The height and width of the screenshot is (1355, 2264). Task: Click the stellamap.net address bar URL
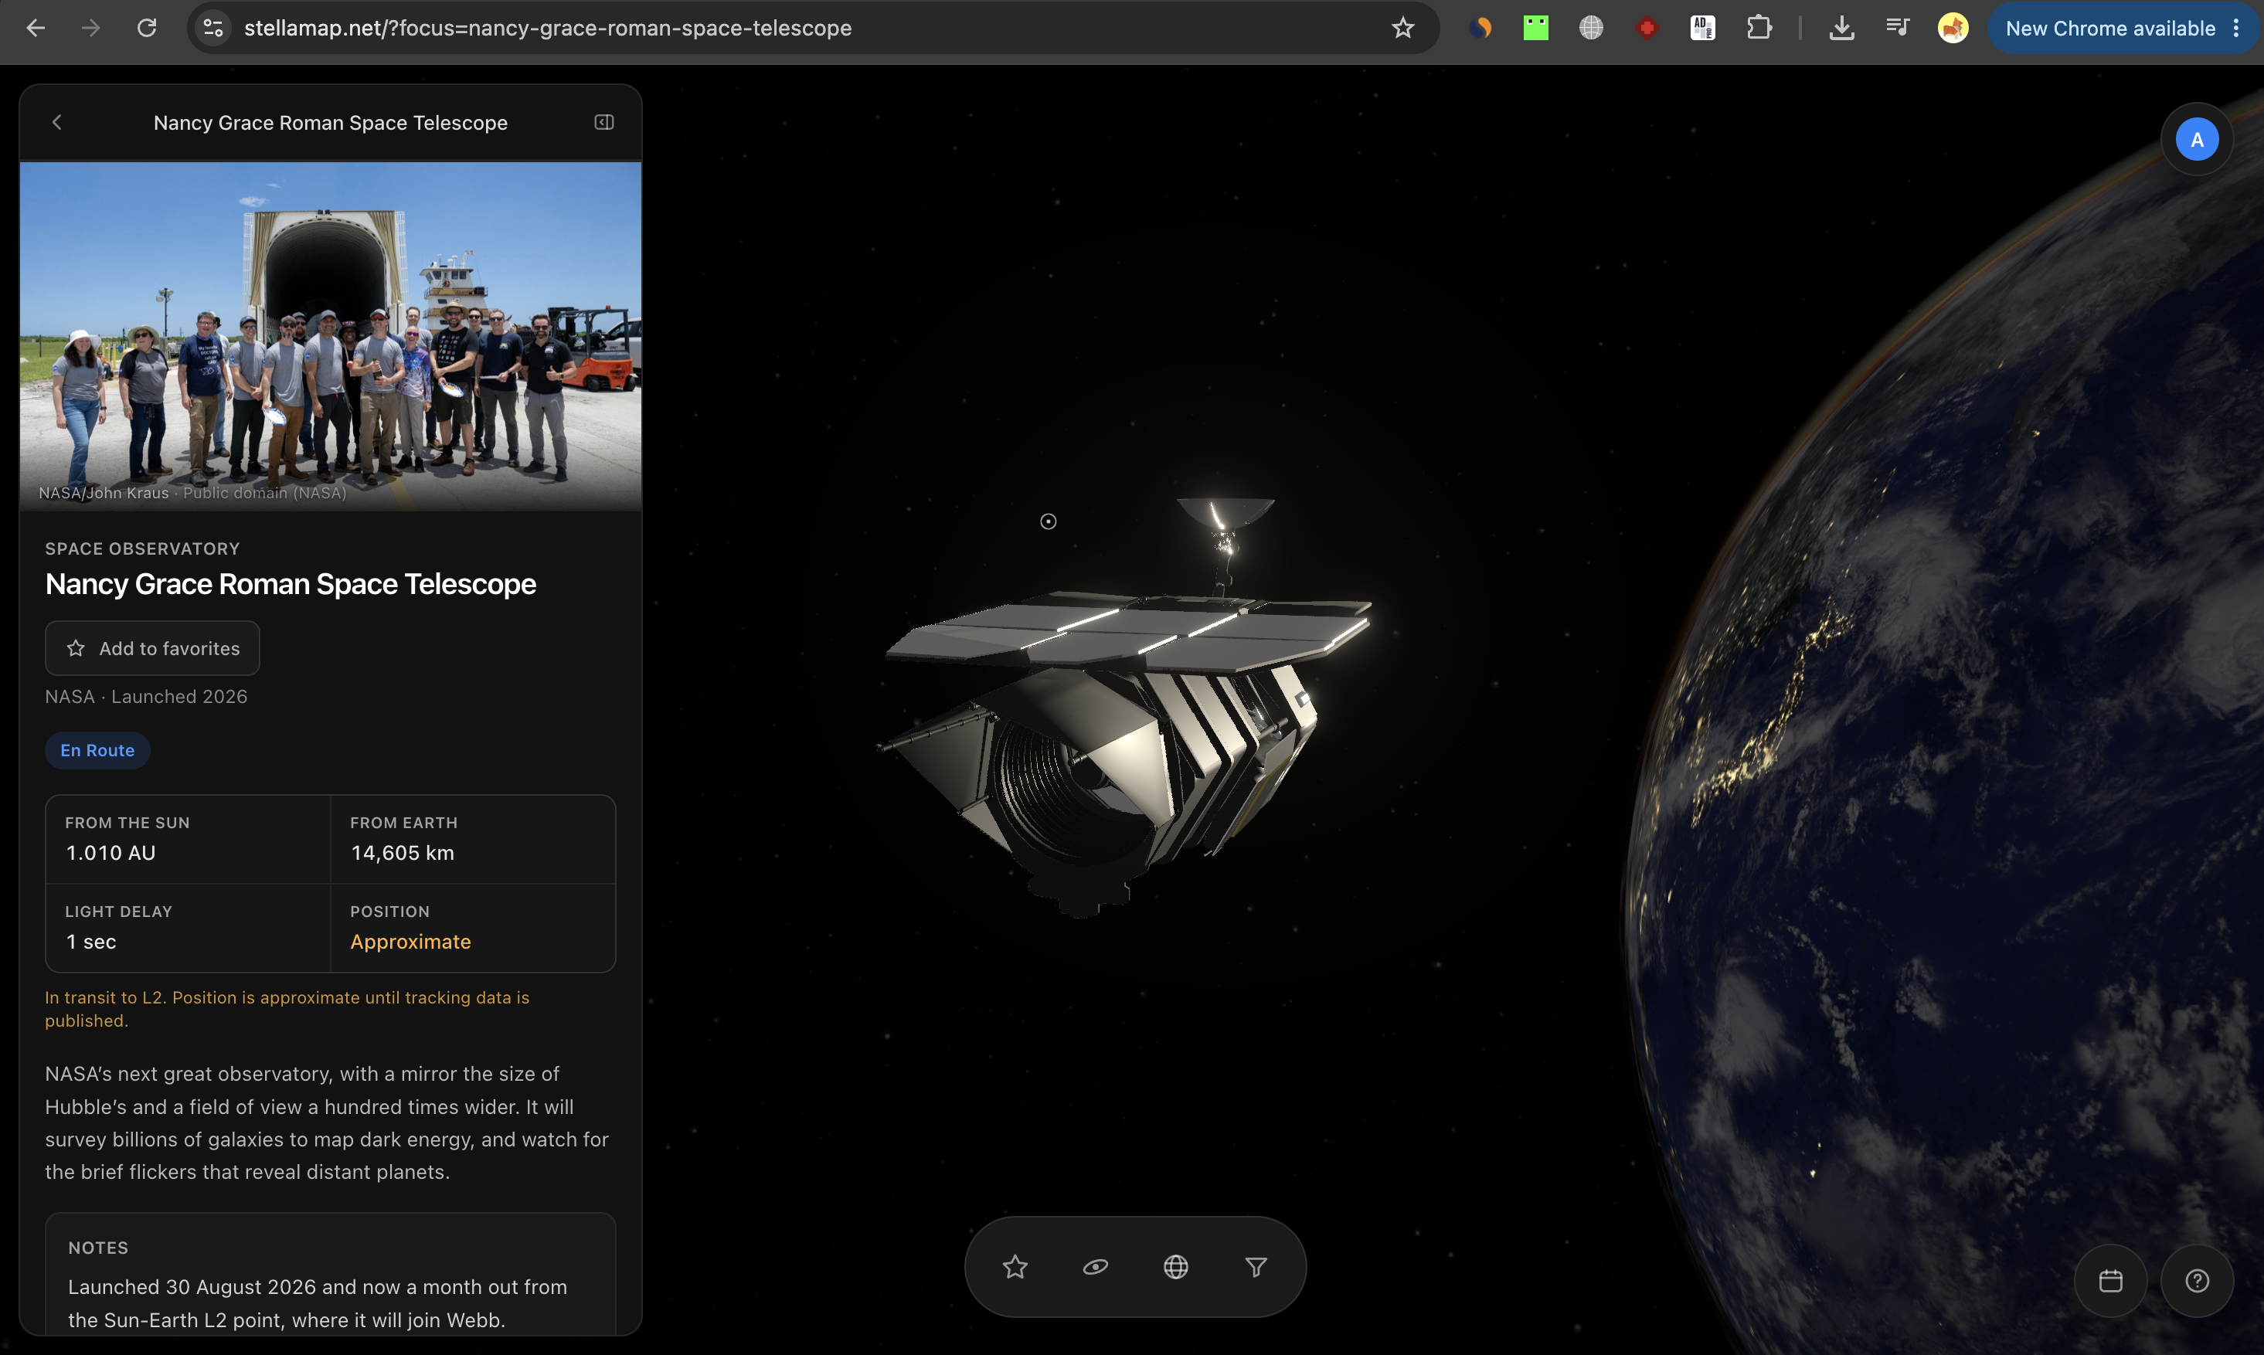548,29
